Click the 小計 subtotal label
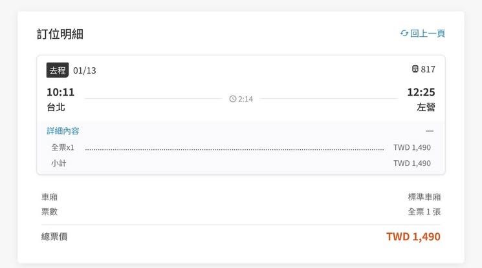Viewport: 482px width, 268px height. click(x=59, y=163)
